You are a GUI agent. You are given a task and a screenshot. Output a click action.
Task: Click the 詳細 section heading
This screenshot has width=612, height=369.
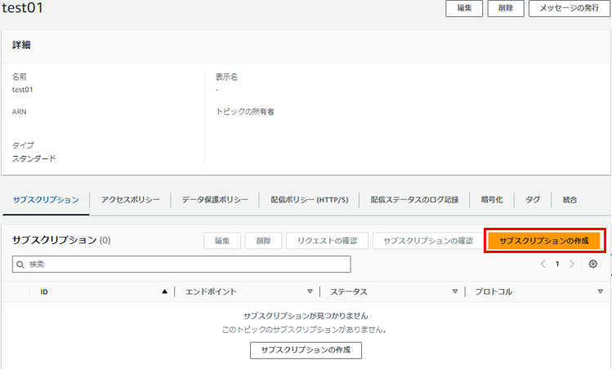pos(21,45)
